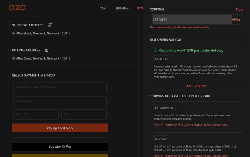Click green checkmark icon beside credits offer
250x157 pixels.
(155, 50)
